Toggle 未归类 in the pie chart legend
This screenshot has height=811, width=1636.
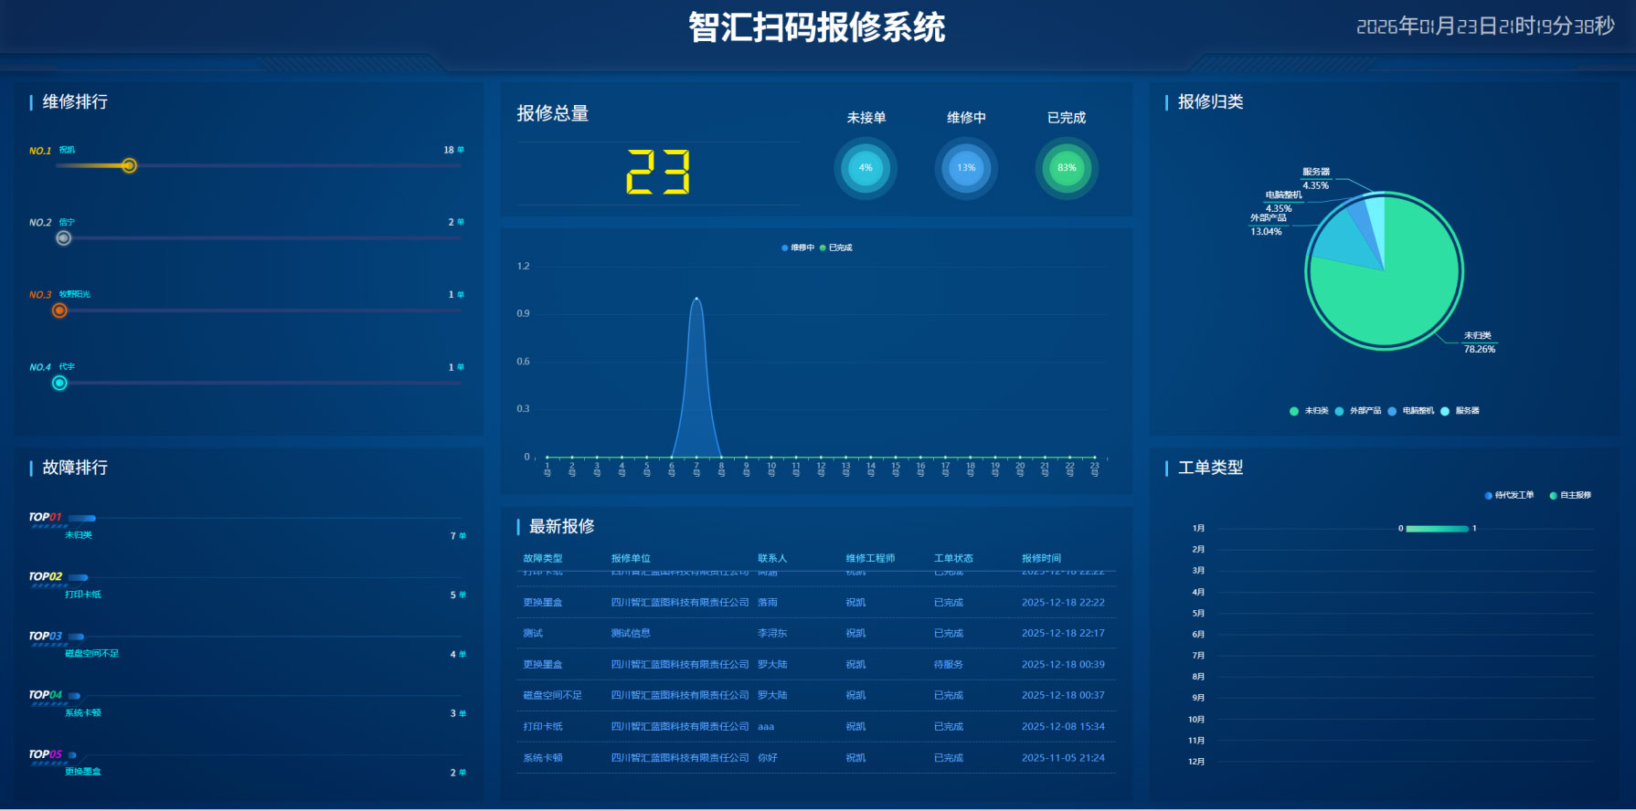1309,411
